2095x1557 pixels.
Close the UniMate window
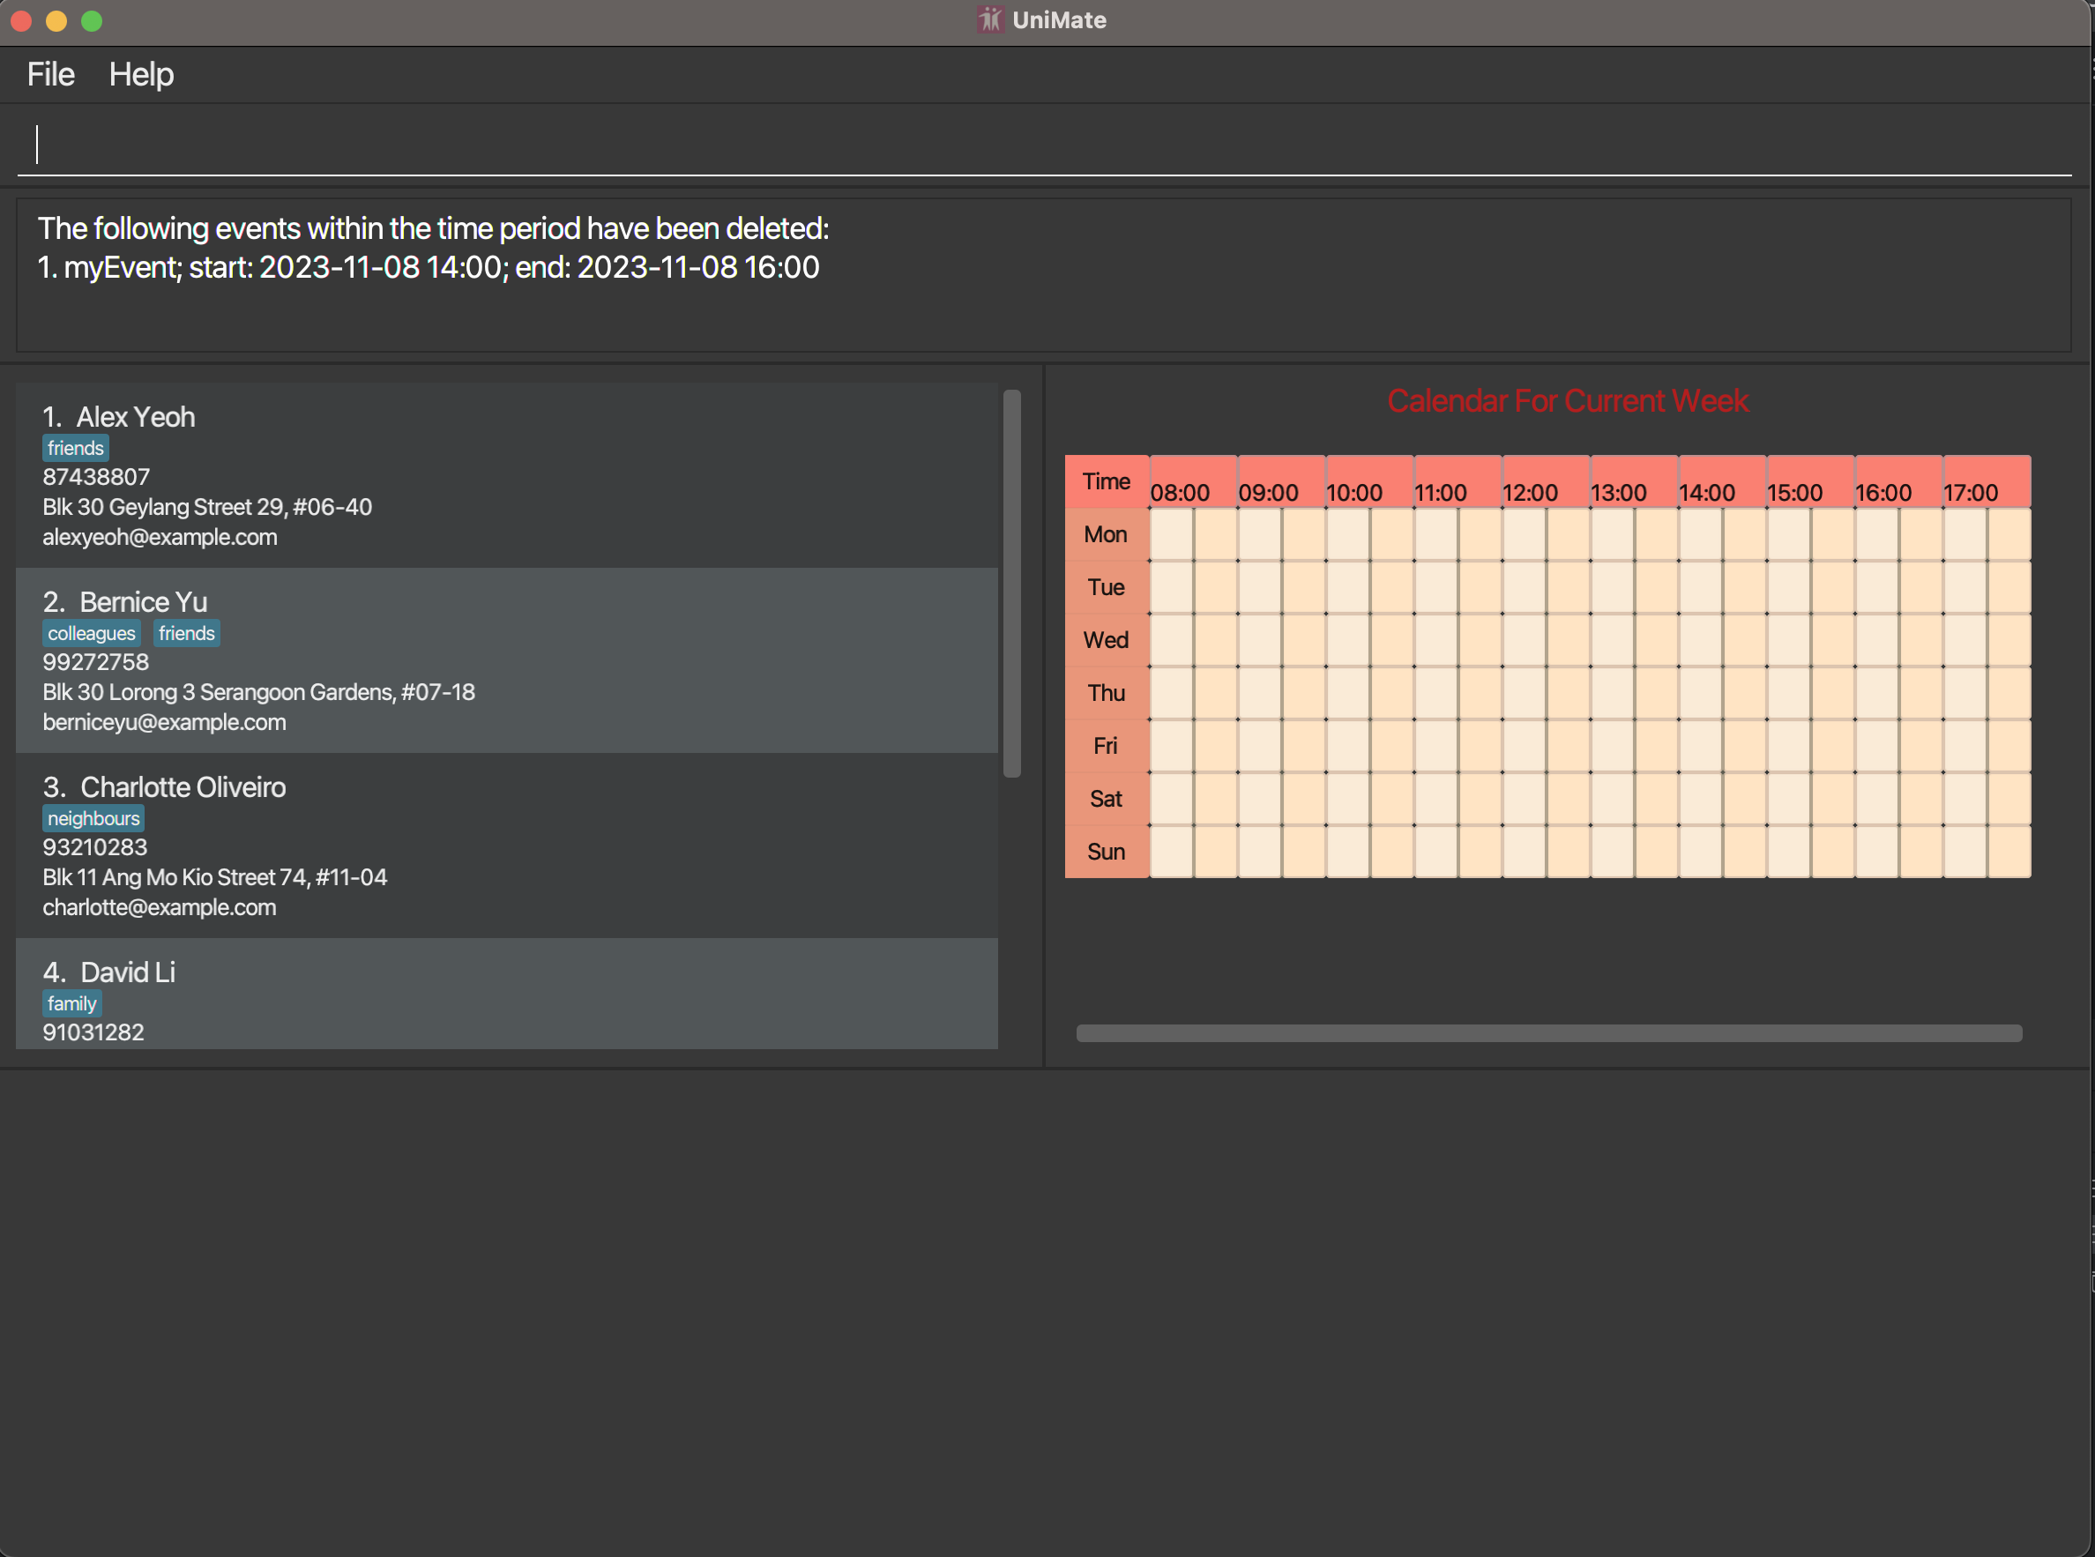(21, 21)
